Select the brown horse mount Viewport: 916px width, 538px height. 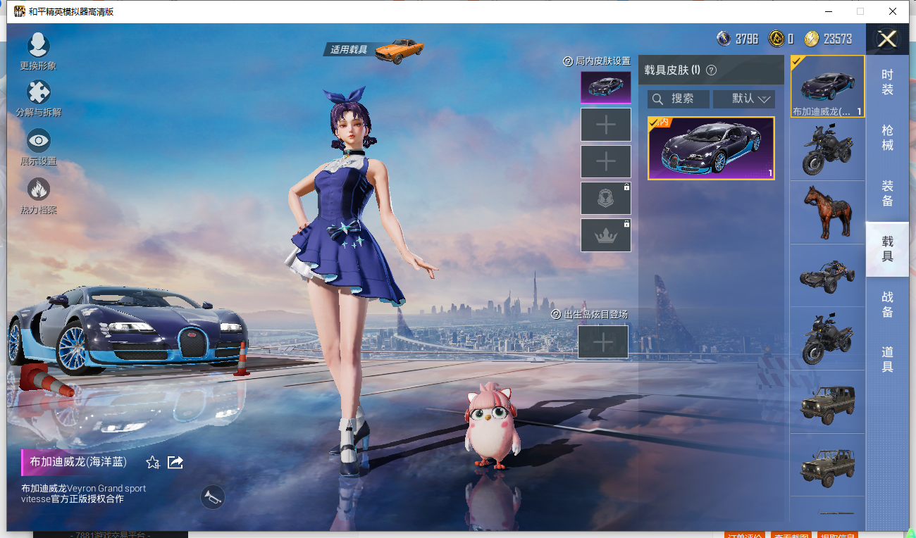point(827,213)
